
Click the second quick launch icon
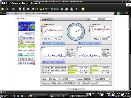[18, 96]
